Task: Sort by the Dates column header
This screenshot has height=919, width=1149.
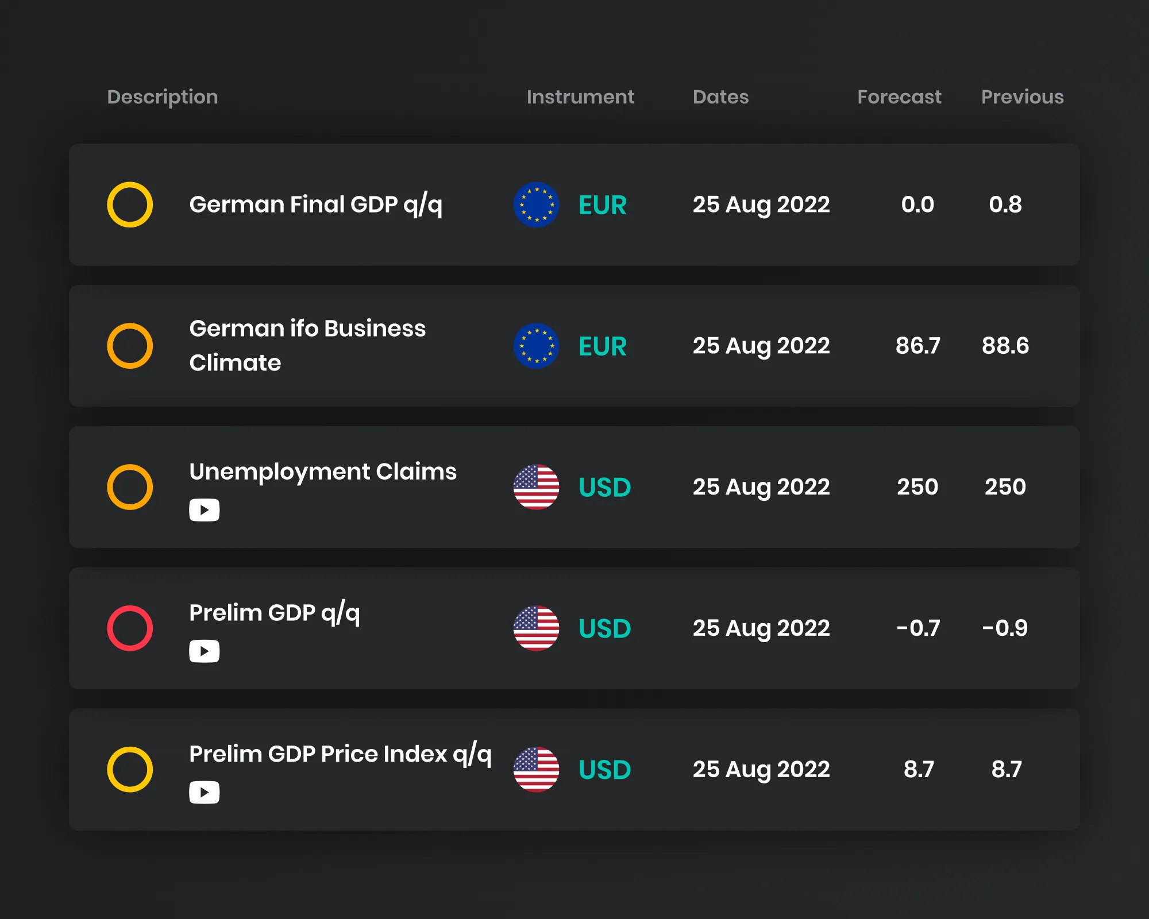Action: (721, 97)
